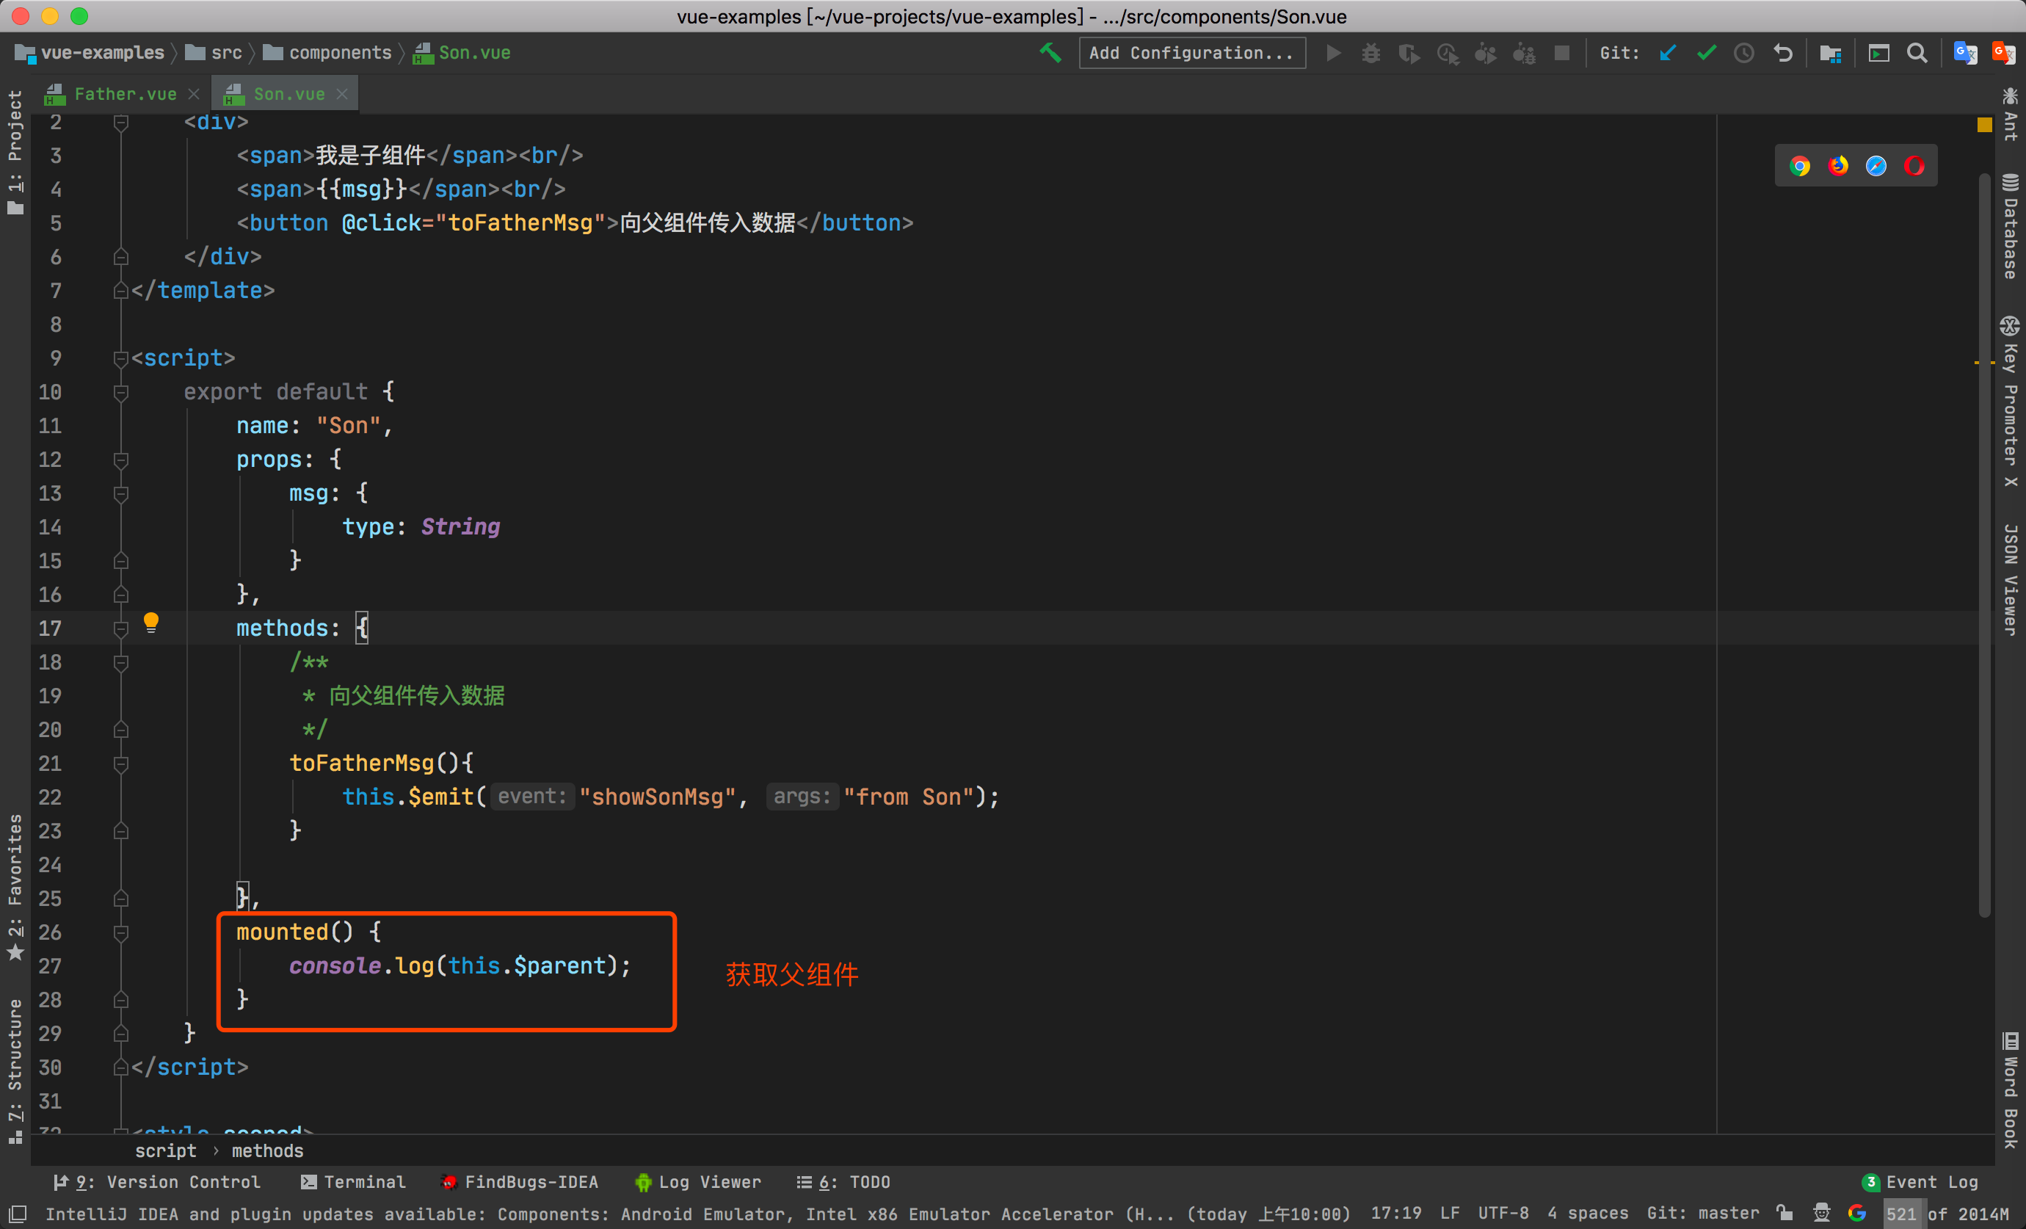2026x1229 pixels.
Task: Click vue-examples breadcrumb in navigation bar
Action: pos(90,54)
